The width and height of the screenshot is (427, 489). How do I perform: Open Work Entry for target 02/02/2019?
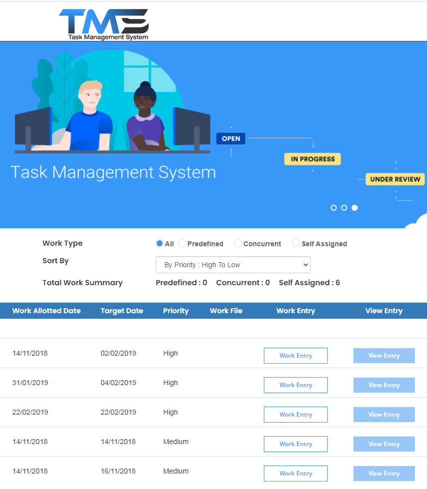[295, 356]
